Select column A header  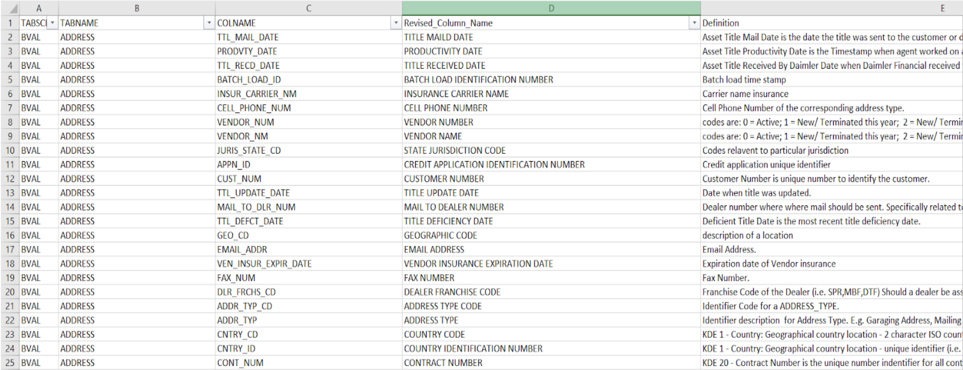39,8
